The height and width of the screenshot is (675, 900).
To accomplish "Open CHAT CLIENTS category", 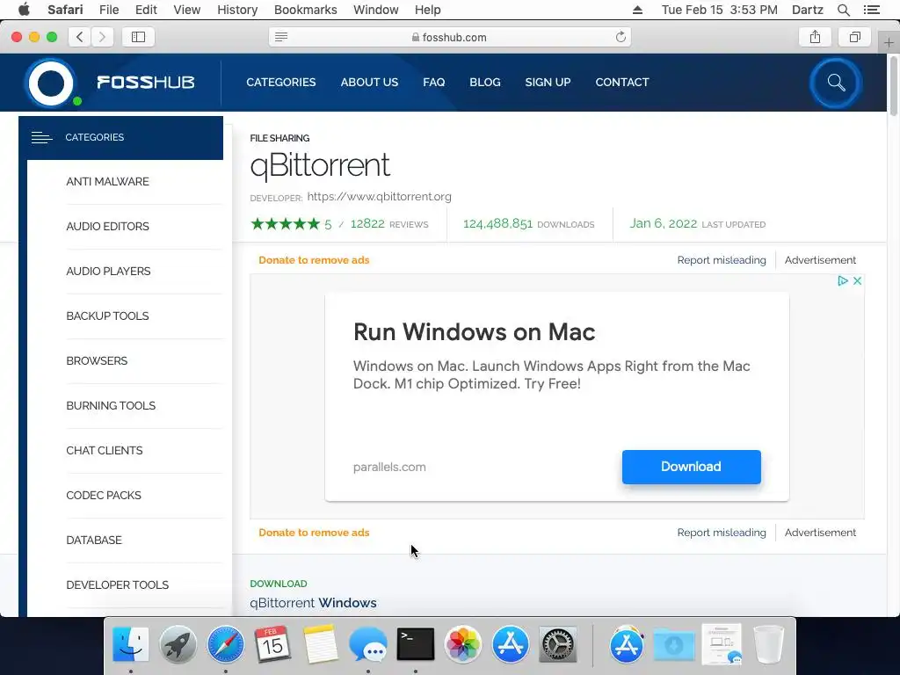I will click(105, 450).
